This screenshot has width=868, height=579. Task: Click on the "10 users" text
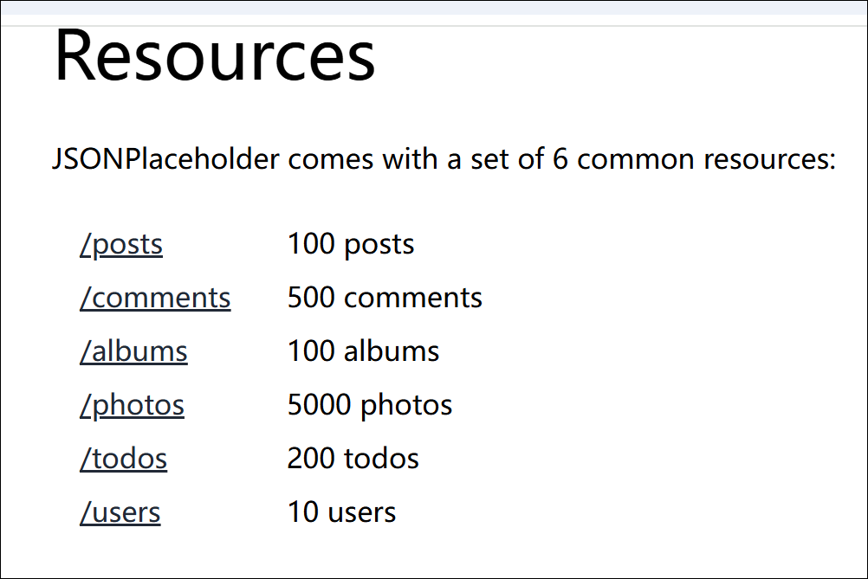(341, 512)
